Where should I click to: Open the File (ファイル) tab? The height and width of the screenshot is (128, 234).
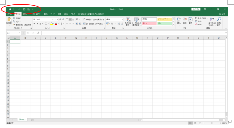click(x=10, y=14)
